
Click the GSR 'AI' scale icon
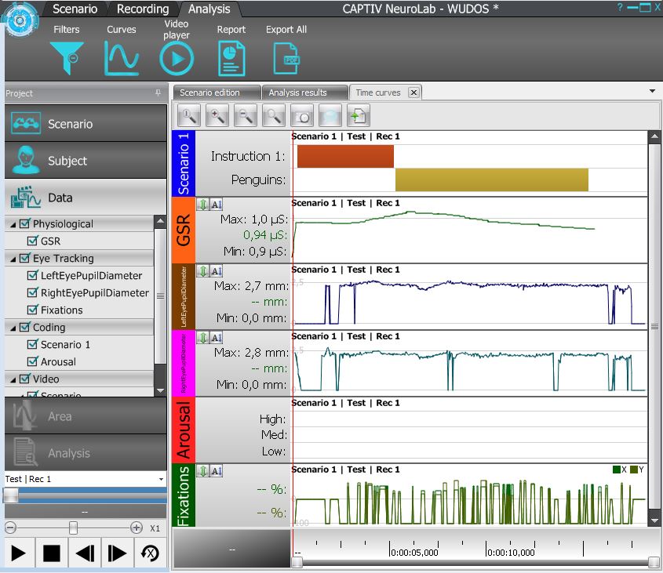[216, 205]
